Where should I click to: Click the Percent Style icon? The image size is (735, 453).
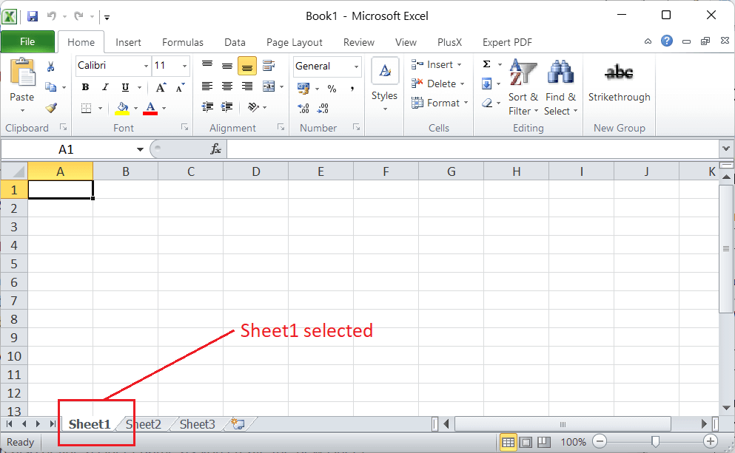point(332,88)
